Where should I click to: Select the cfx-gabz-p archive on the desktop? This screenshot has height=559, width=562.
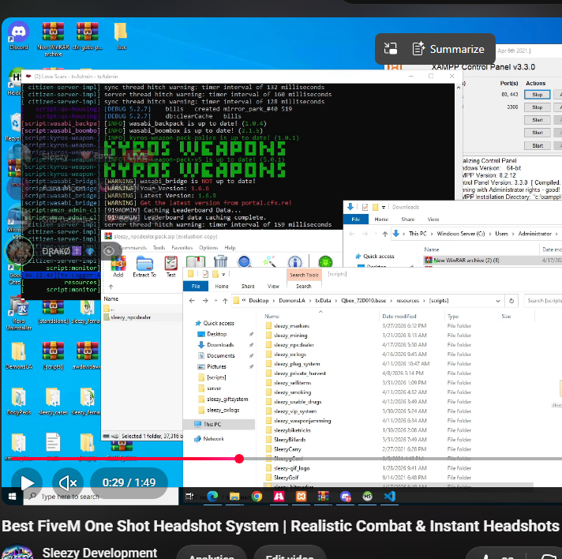point(88,36)
